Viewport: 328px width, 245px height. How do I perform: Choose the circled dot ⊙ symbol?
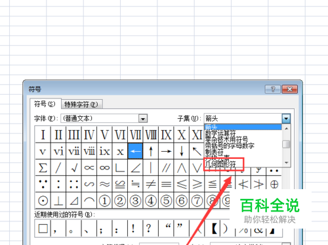tap(43, 200)
